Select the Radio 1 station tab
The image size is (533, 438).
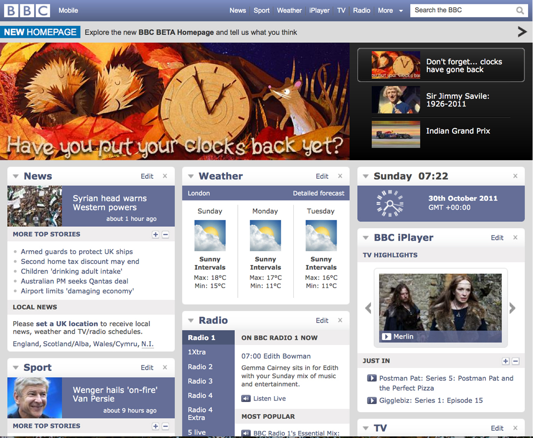click(209, 337)
